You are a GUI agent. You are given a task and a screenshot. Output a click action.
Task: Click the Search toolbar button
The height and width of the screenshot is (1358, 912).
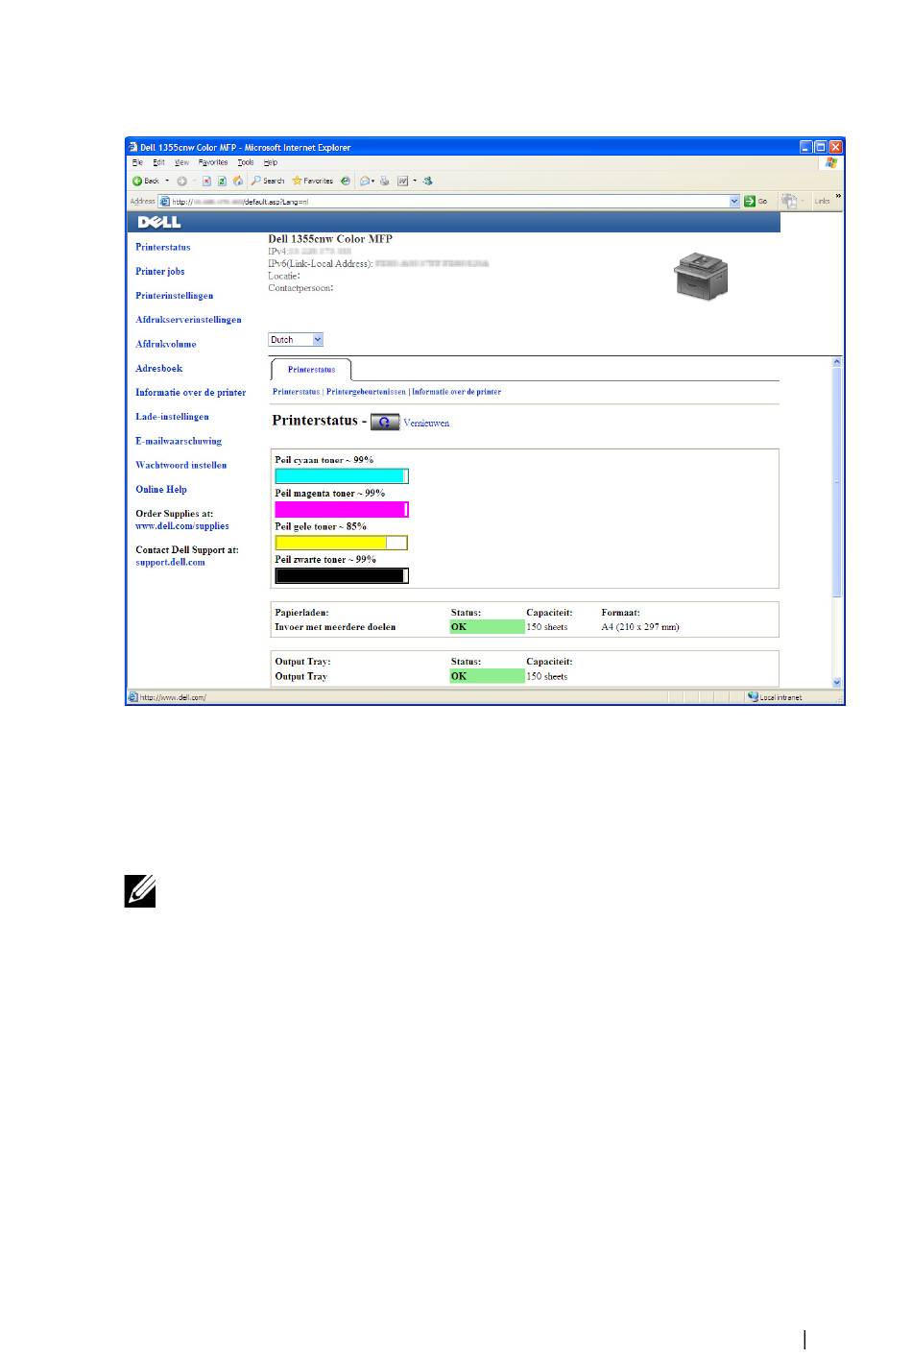[x=268, y=181]
